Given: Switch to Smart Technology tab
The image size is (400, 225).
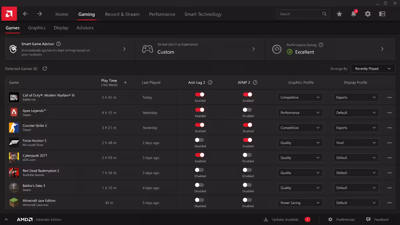Looking at the screenshot, I should [203, 14].
